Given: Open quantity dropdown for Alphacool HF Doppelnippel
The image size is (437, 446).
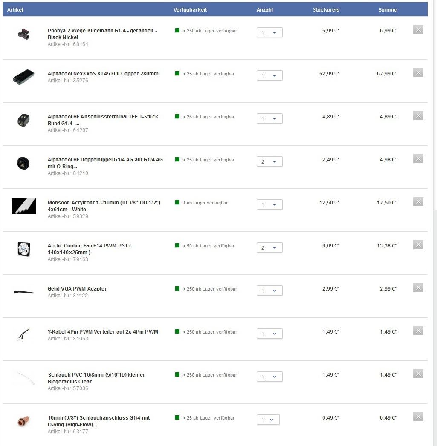Looking at the screenshot, I should click(269, 162).
